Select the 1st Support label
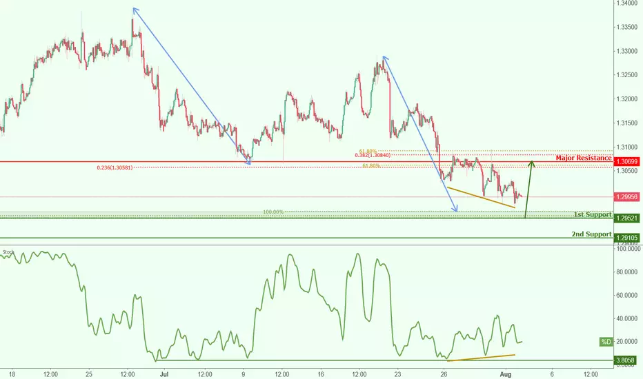This screenshot has width=643, height=379. coord(593,214)
